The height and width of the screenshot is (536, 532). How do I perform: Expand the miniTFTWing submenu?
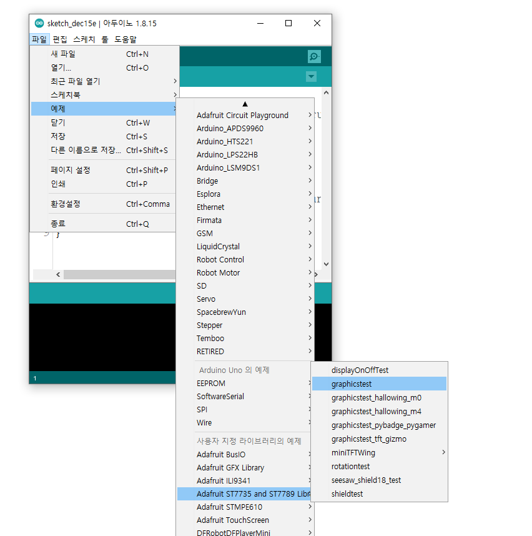point(379,452)
